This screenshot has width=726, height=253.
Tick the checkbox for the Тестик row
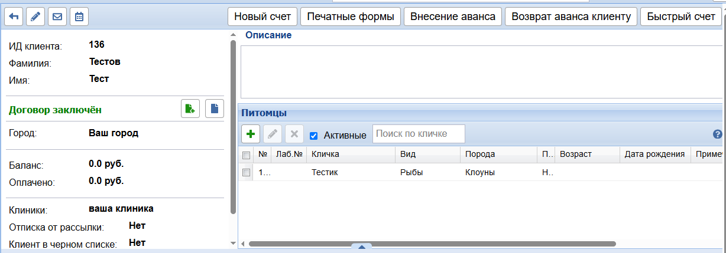[x=247, y=173]
